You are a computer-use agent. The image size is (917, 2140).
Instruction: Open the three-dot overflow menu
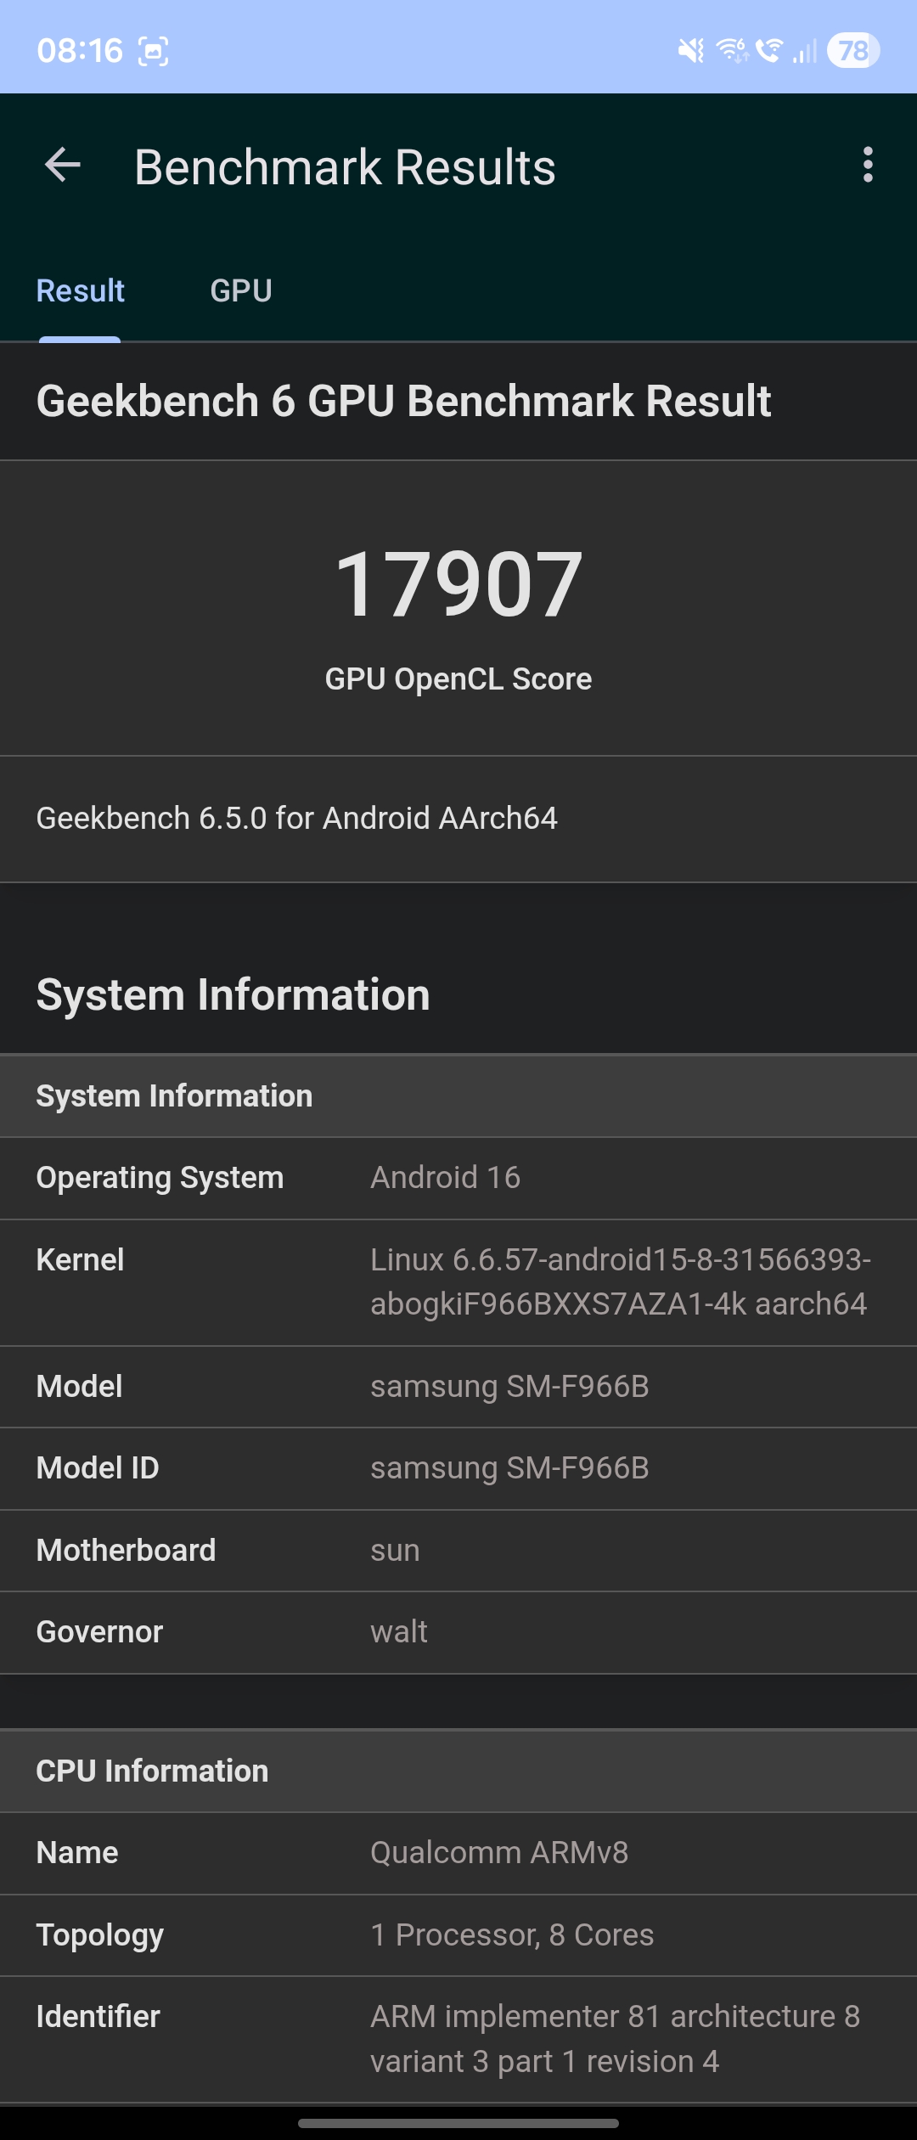867,165
